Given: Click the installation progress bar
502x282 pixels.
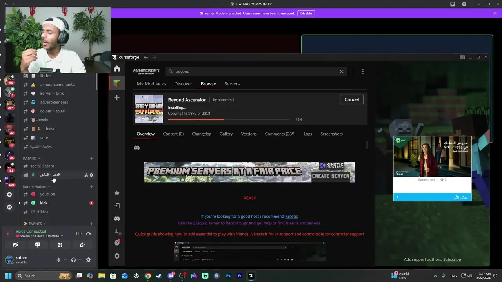Looking at the screenshot, I should [229, 119].
